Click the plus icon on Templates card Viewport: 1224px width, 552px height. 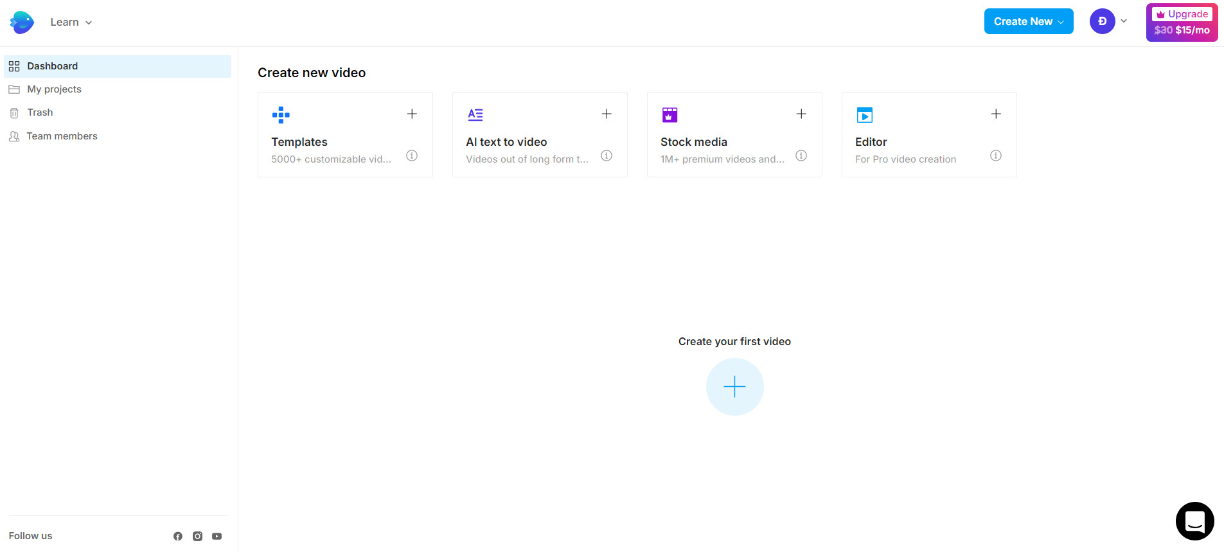412,114
